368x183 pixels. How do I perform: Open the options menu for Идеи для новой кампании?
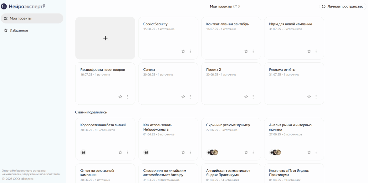click(316, 51)
